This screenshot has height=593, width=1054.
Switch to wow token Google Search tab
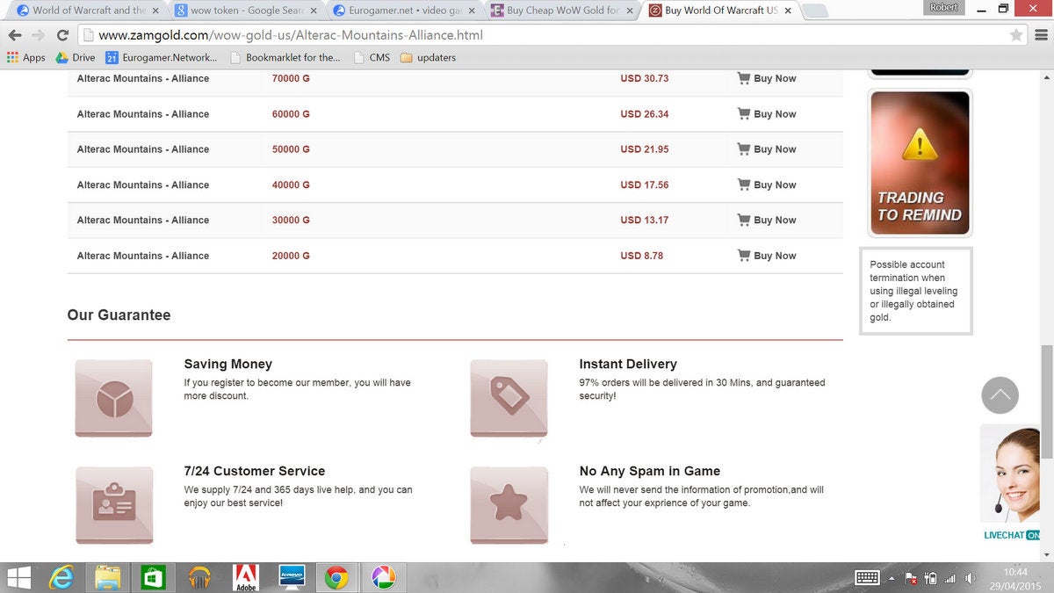tap(246, 11)
